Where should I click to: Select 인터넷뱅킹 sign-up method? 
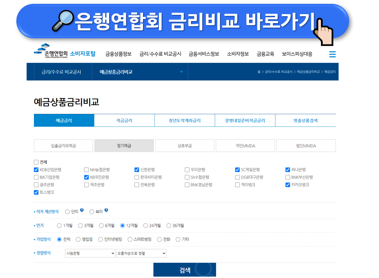(101, 239)
